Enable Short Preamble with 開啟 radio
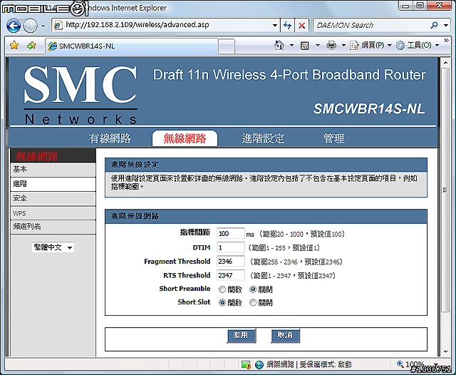456x375 pixels. [222, 289]
